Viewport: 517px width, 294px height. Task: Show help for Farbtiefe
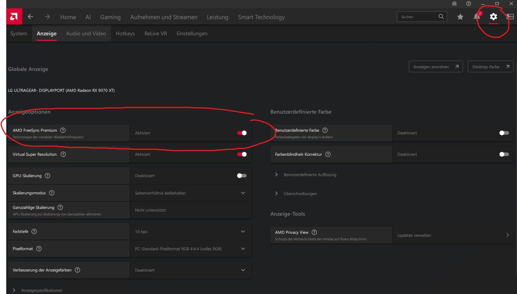click(34, 231)
